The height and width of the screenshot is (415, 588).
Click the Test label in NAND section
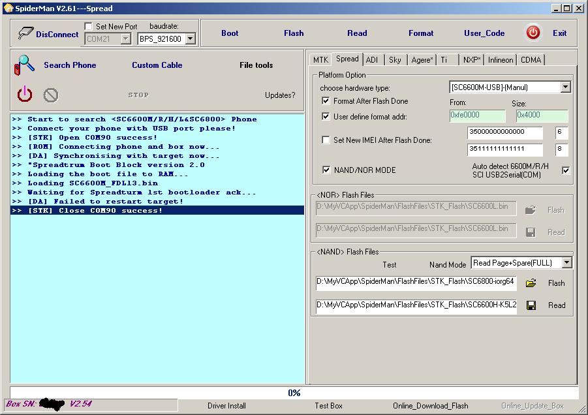(389, 265)
